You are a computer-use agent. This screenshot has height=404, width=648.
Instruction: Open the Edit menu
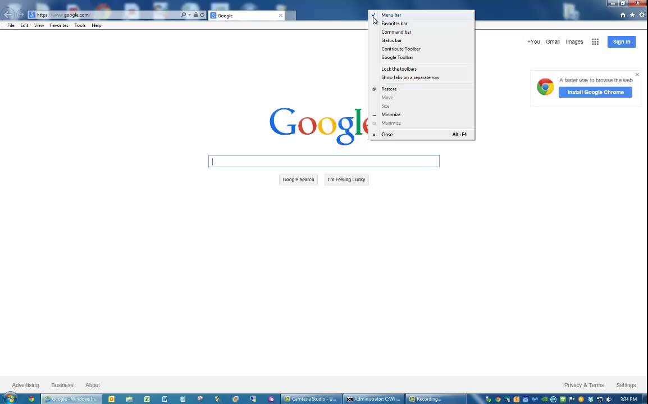click(24, 25)
